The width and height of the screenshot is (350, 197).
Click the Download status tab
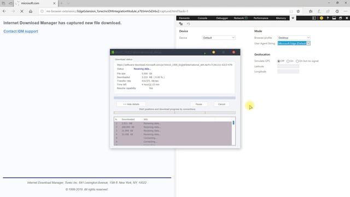124,60
